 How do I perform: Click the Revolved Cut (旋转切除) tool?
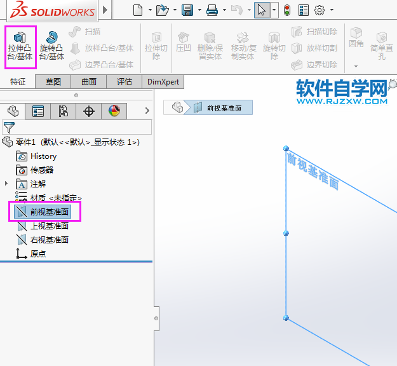(x=274, y=46)
